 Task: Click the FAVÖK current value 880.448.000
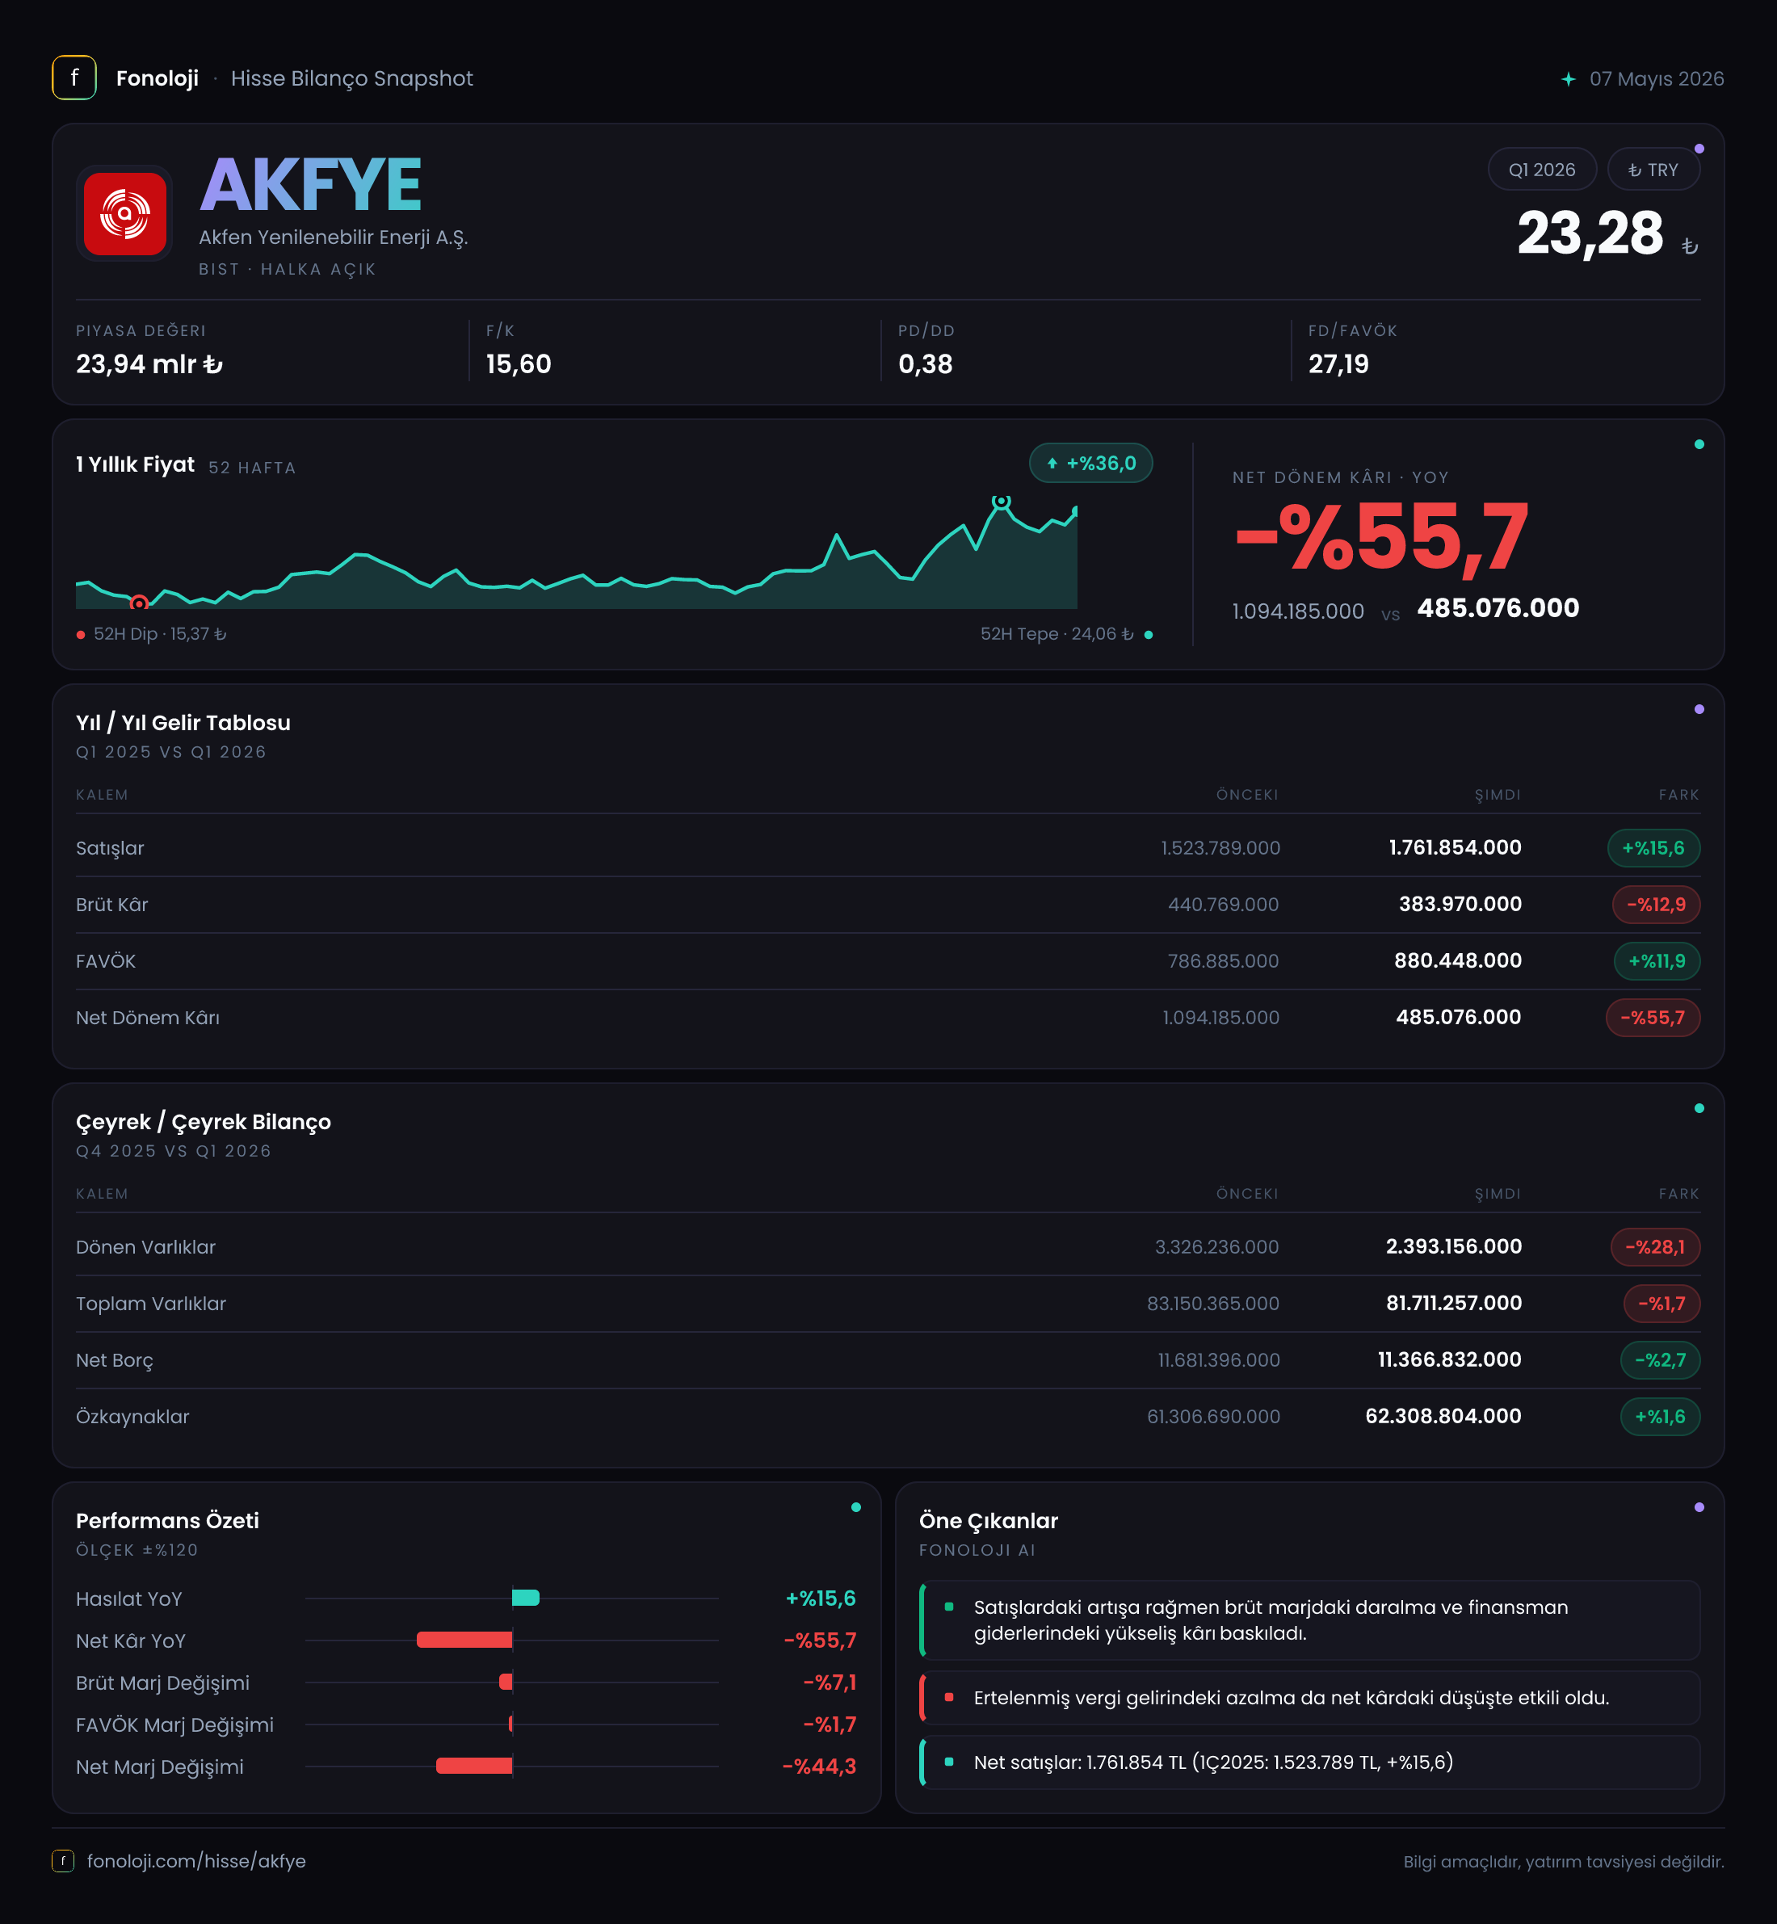point(1458,960)
